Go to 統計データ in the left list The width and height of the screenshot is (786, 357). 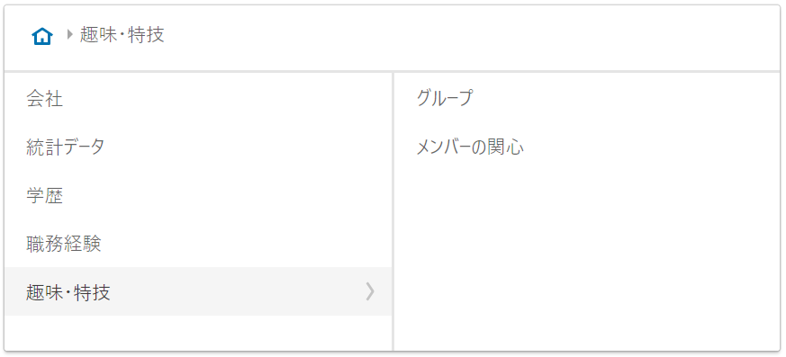(x=198, y=147)
